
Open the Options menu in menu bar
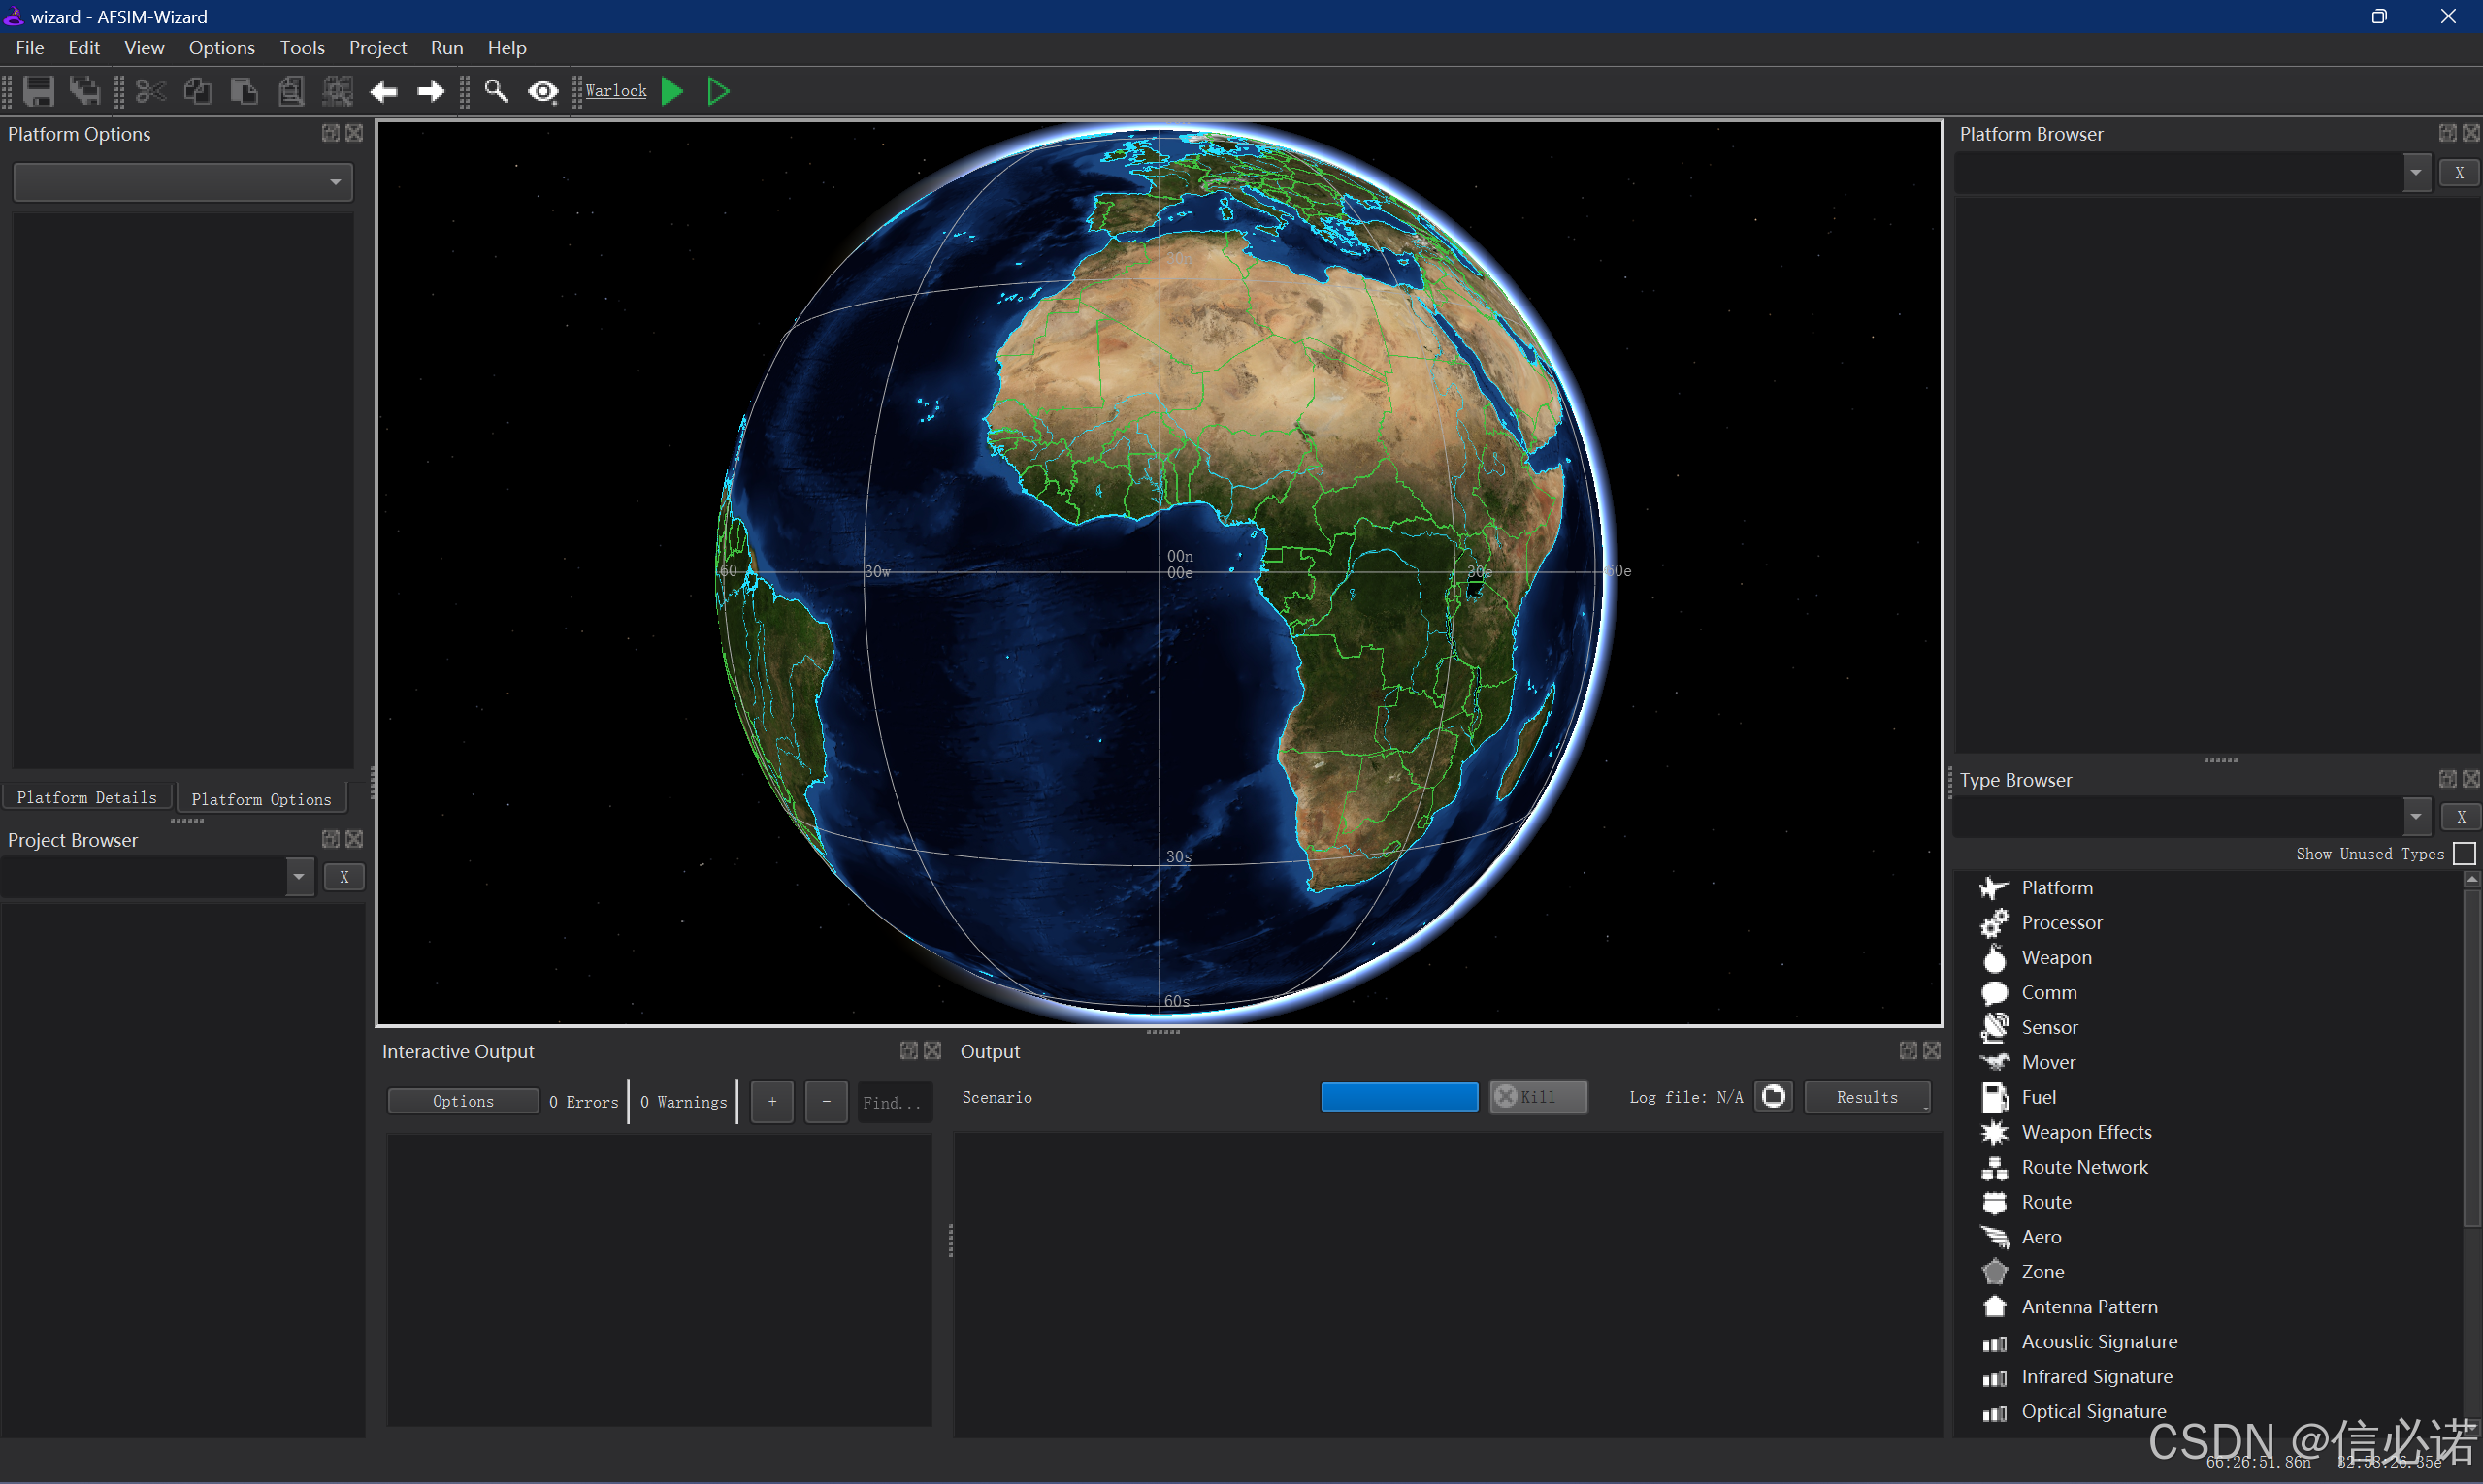pos(221,48)
